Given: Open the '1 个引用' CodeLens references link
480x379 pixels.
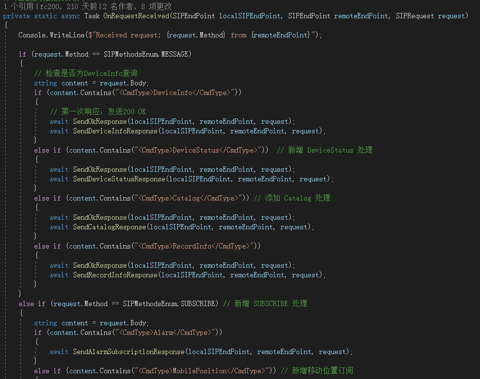Looking at the screenshot, I should pyautogui.click(x=18, y=6).
